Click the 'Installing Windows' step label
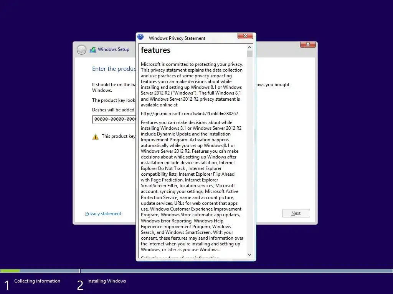The width and height of the screenshot is (393, 294). [x=107, y=281]
